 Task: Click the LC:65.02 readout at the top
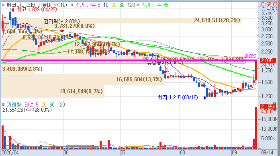pos(268,5)
